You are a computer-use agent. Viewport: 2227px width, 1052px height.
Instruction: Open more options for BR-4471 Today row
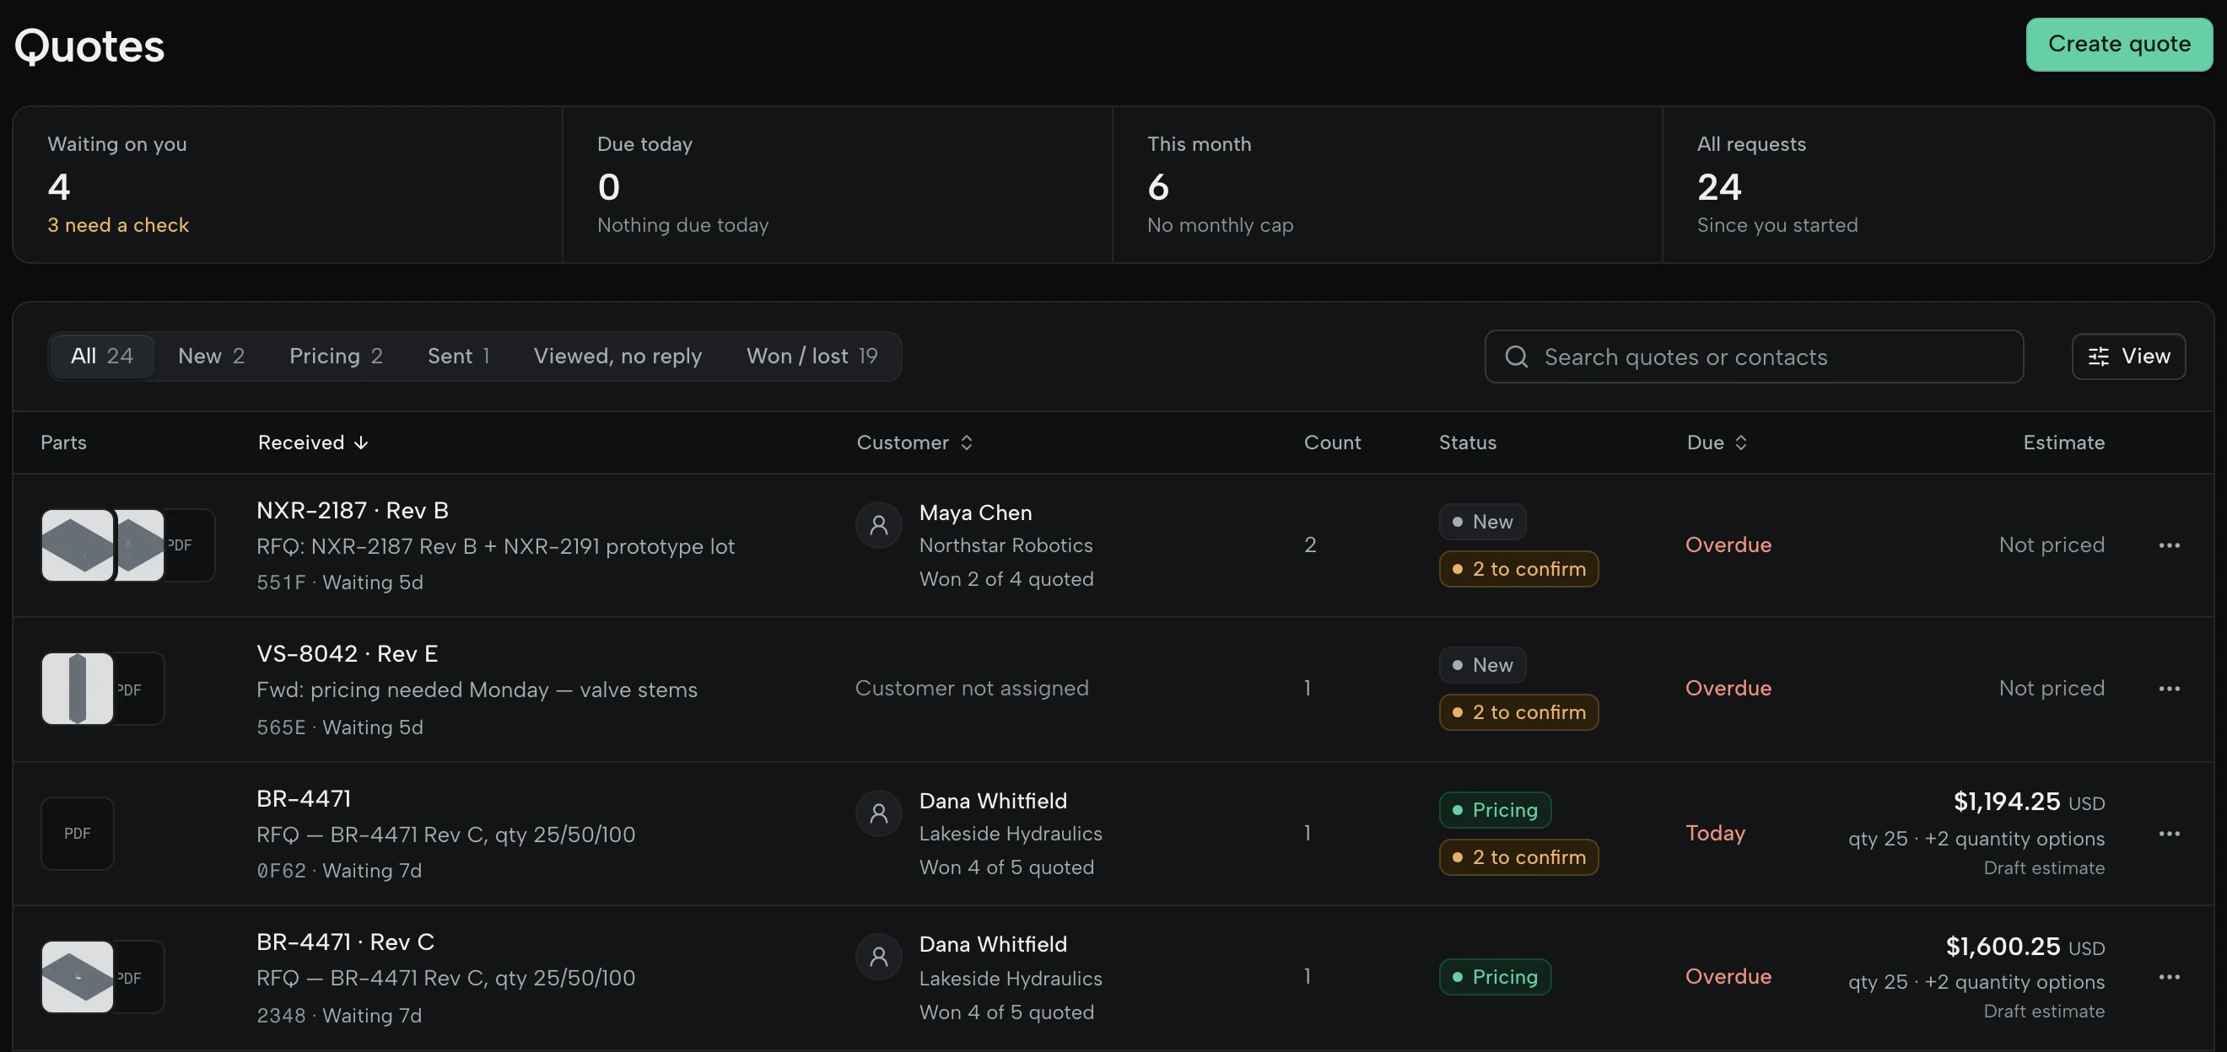2168,834
